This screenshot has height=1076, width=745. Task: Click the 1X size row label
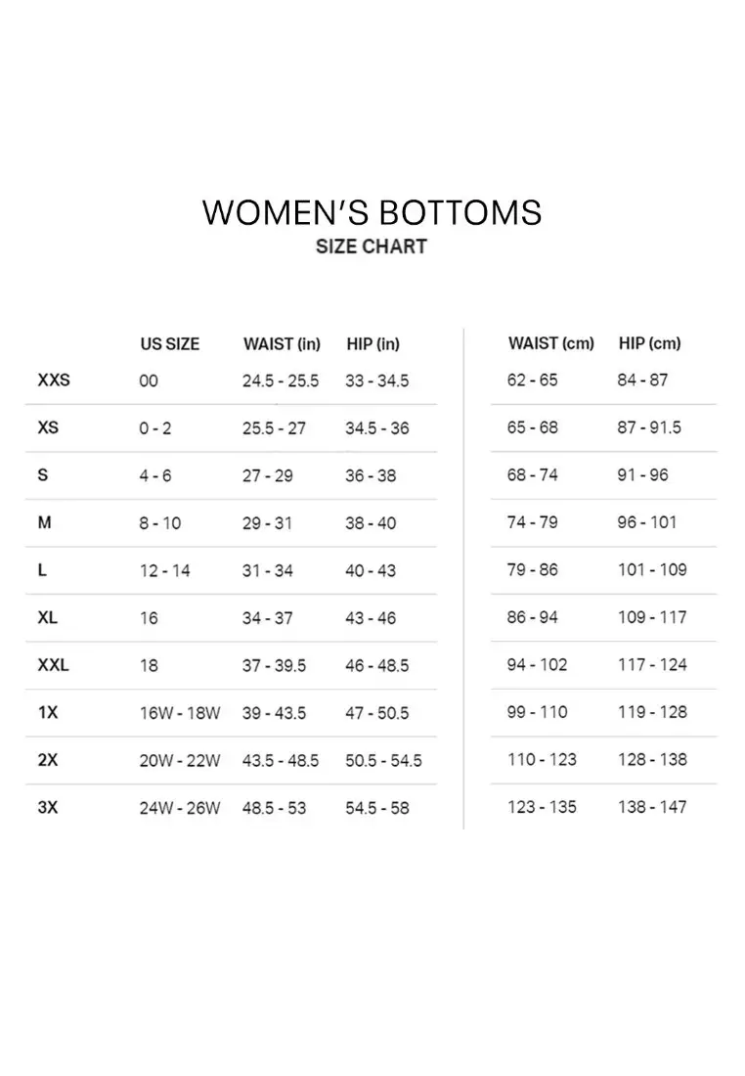pyautogui.click(x=48, y=713)
